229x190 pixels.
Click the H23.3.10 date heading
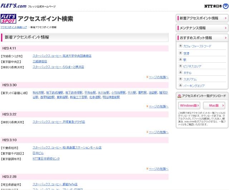(10, 140)
